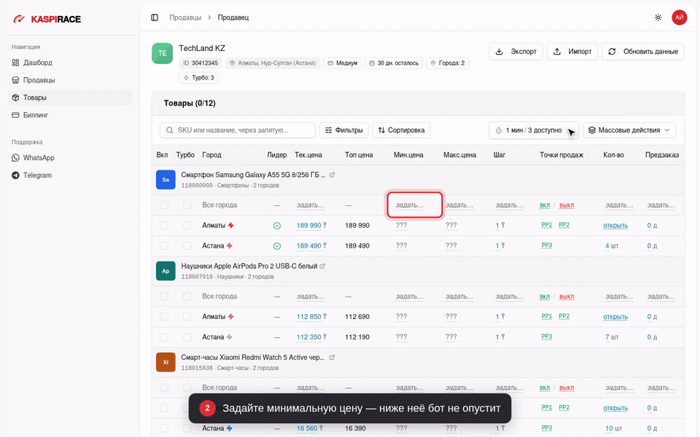Open the Фильтры panel

343,130
